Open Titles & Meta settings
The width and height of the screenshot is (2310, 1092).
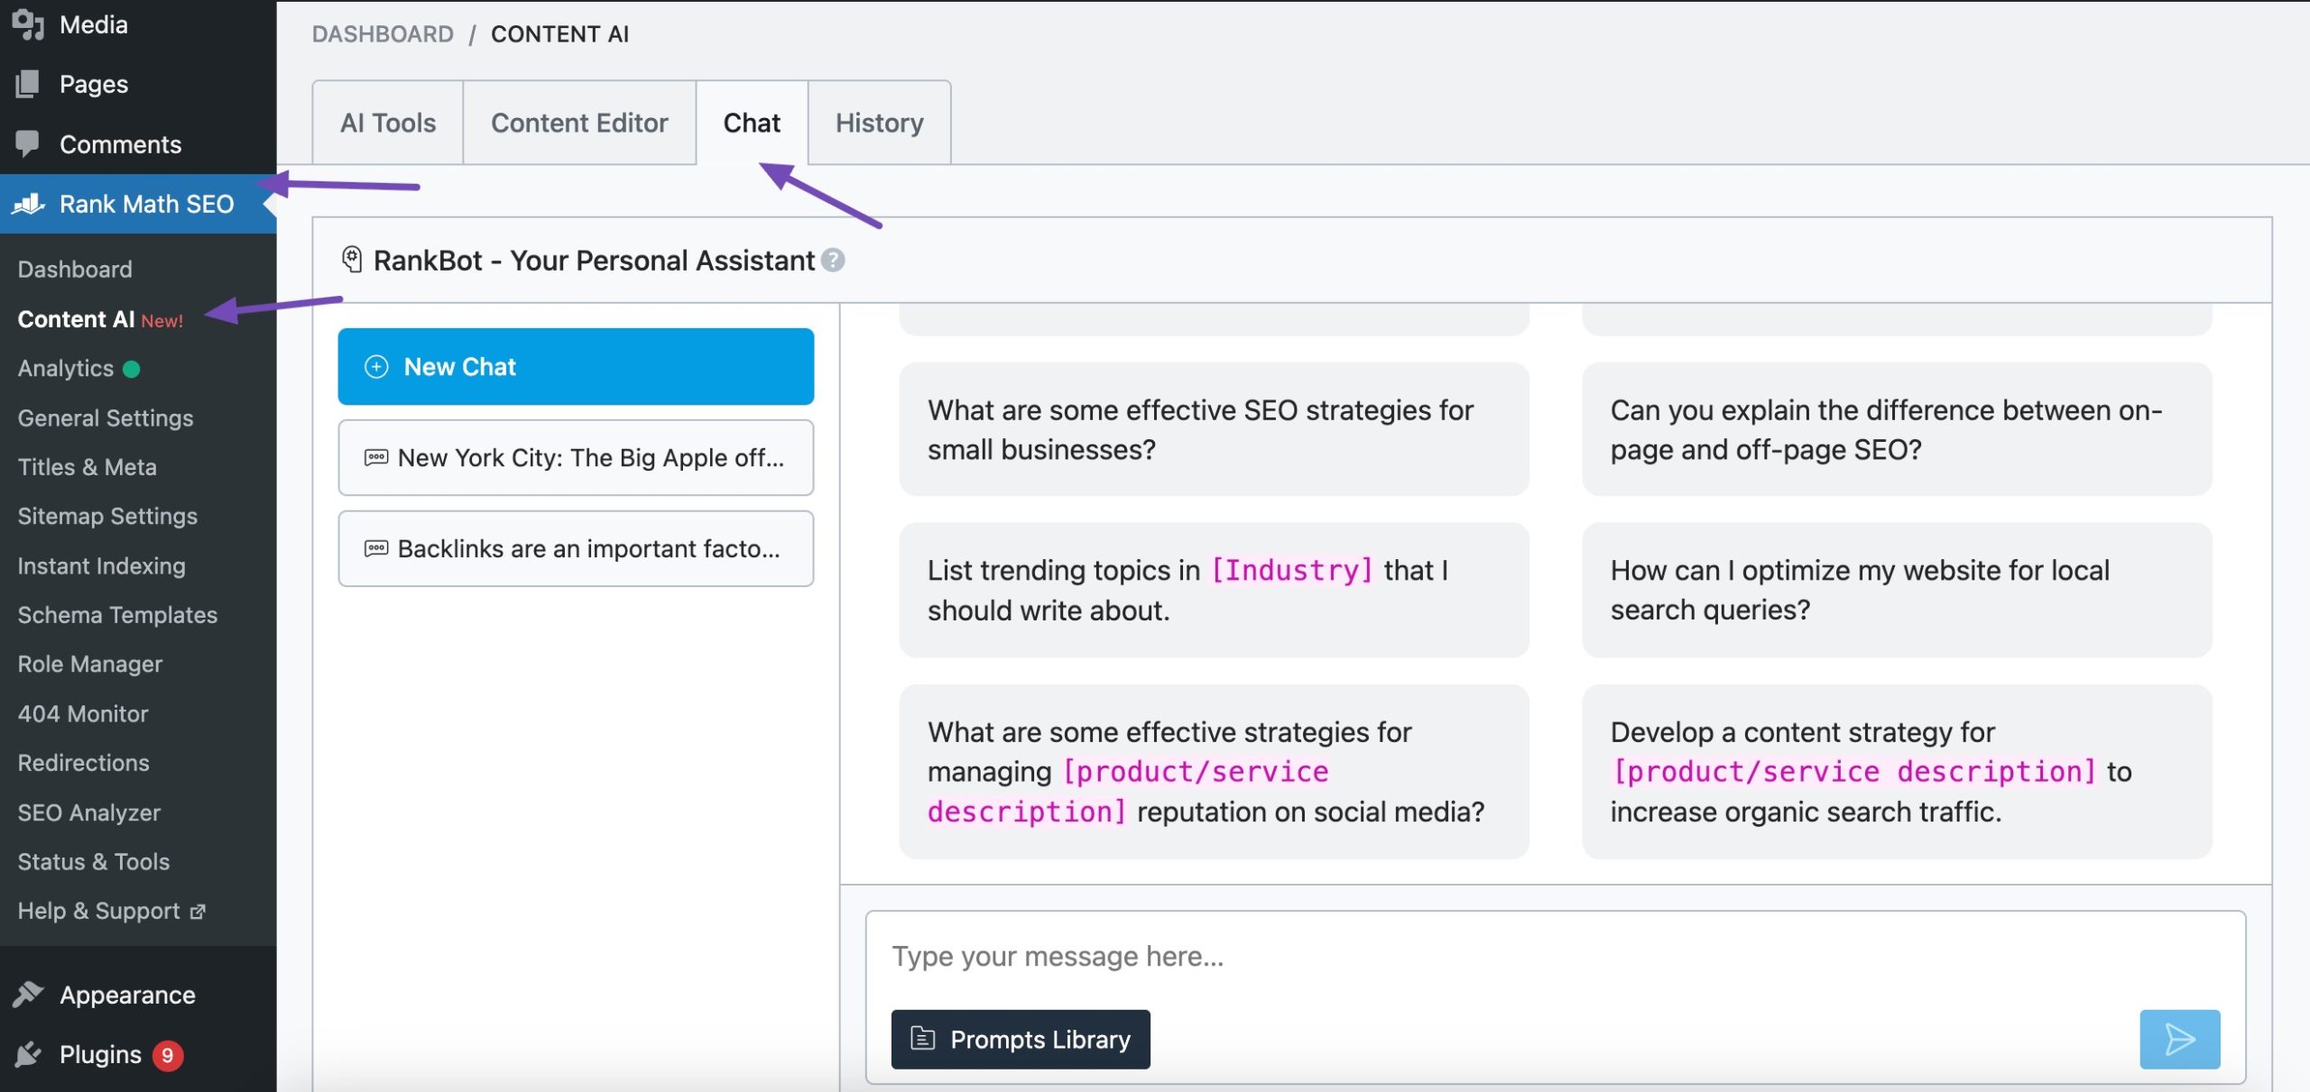(x=87, y=466)
